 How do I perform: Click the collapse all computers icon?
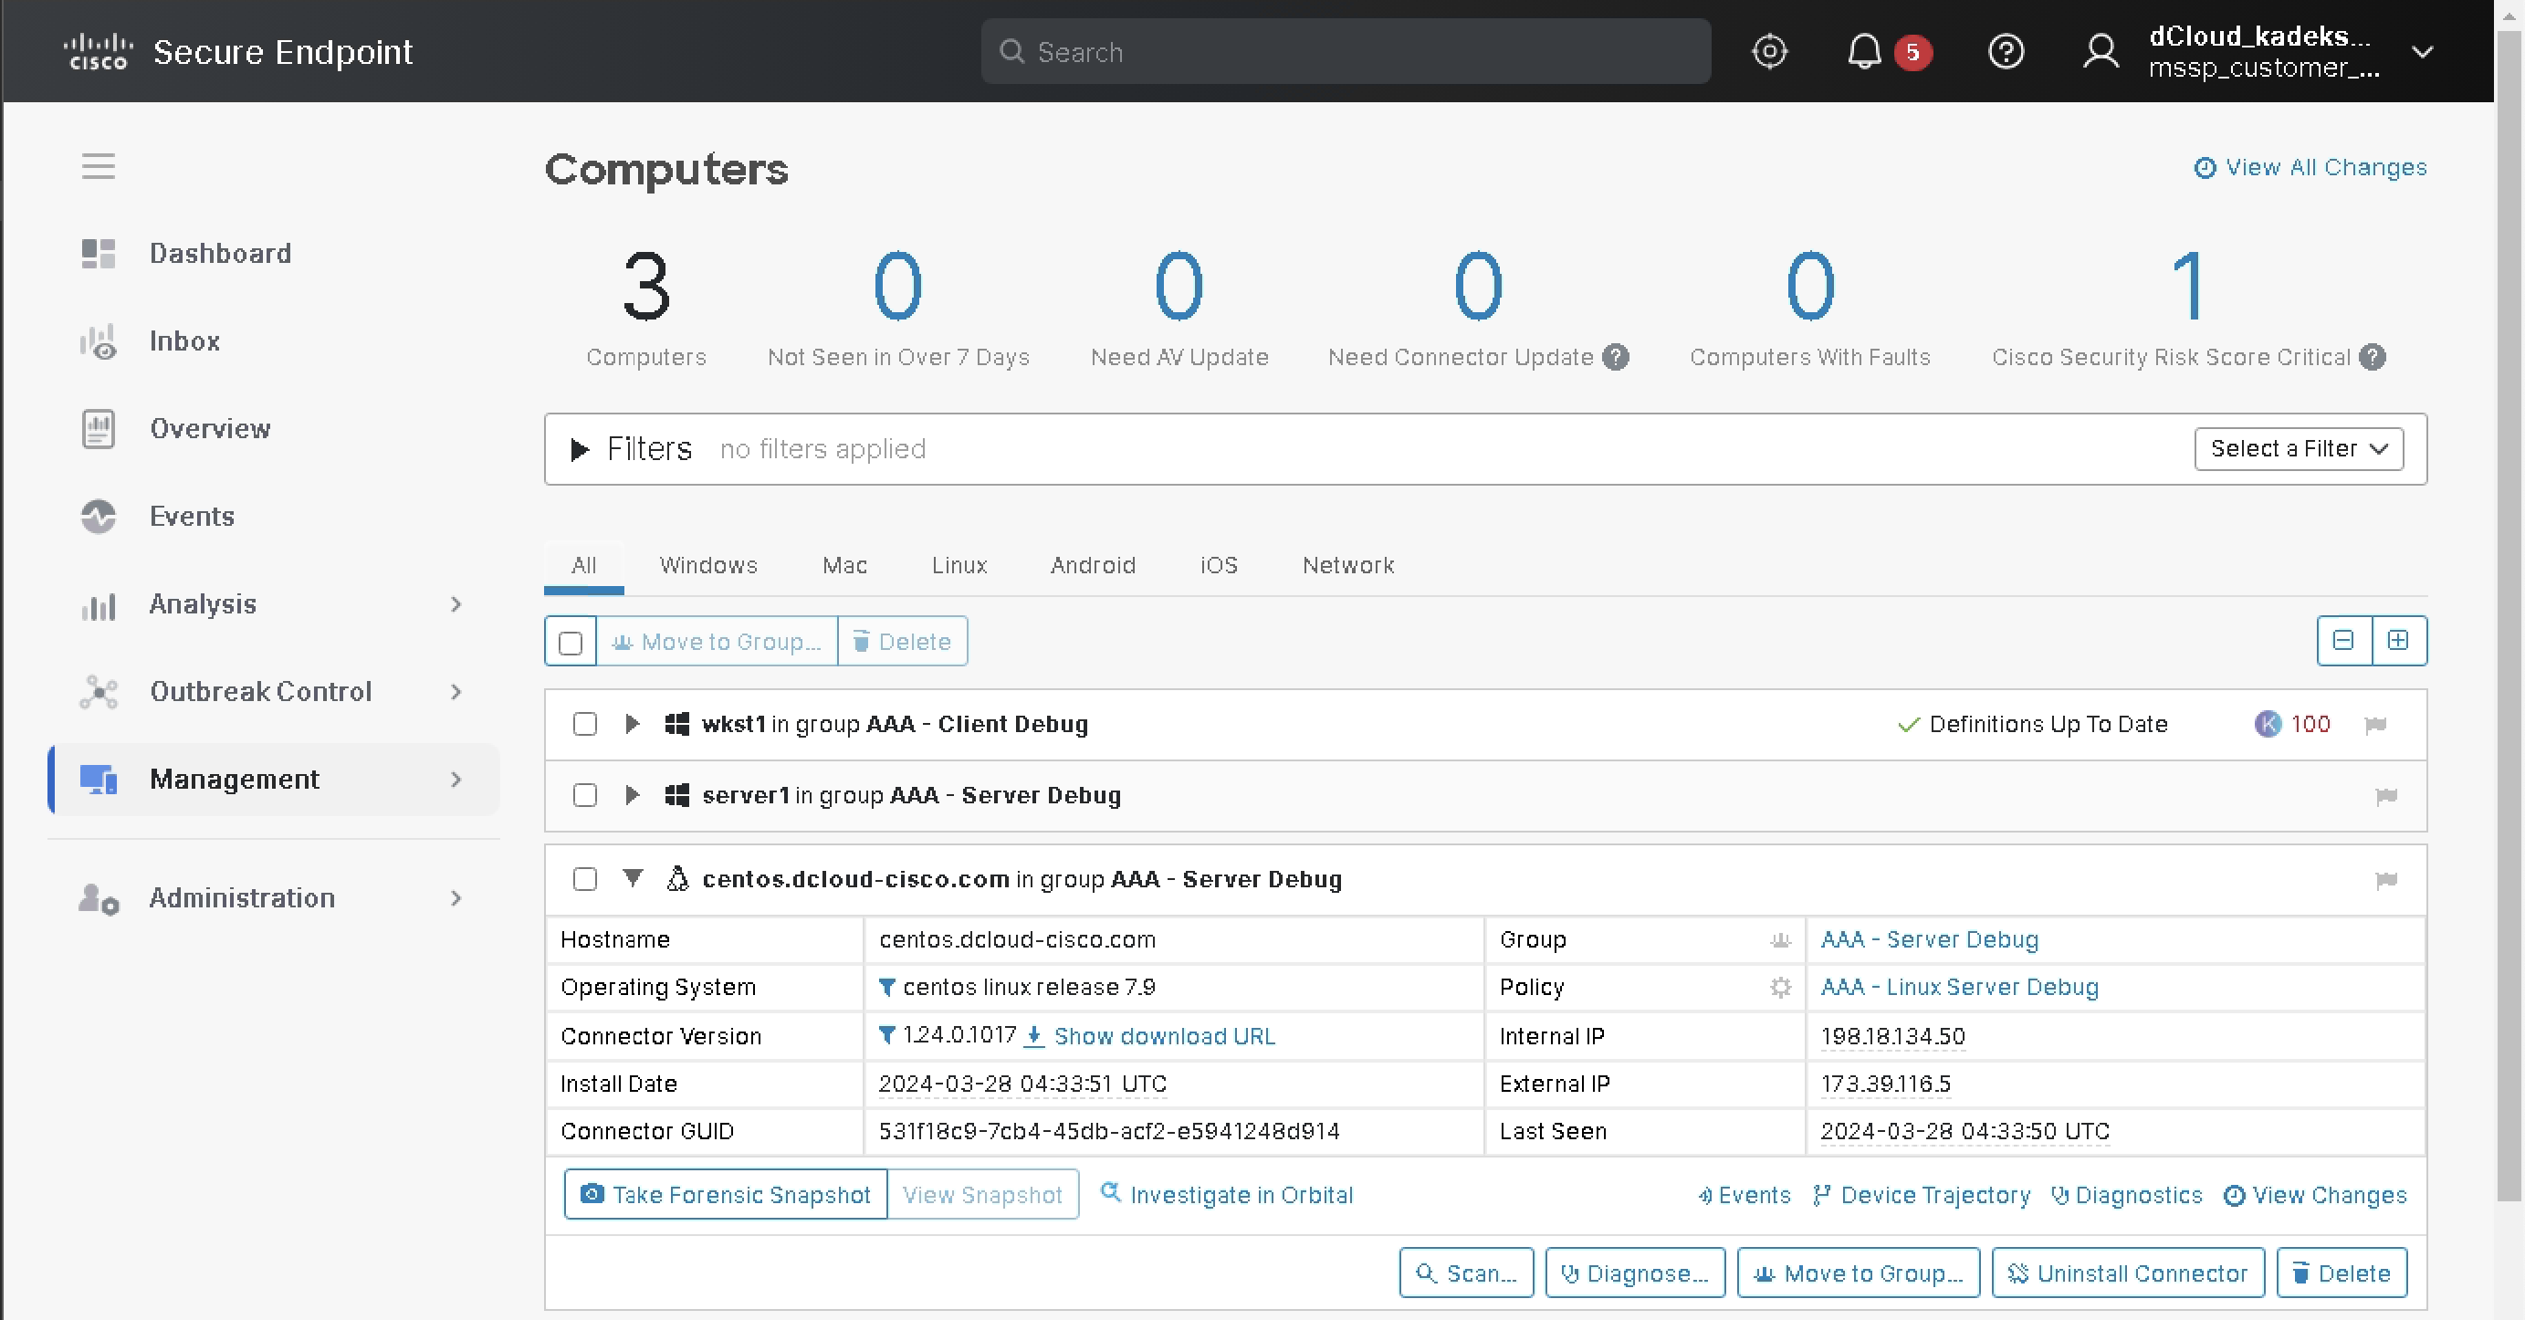pos(2343,641)
